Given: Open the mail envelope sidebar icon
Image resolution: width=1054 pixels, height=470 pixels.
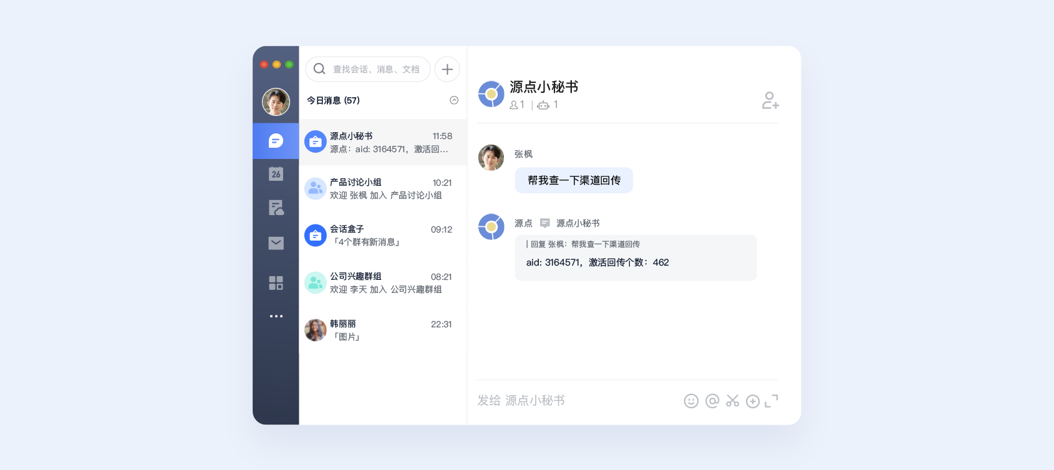Looking at the screenshot, I should 276,243.
